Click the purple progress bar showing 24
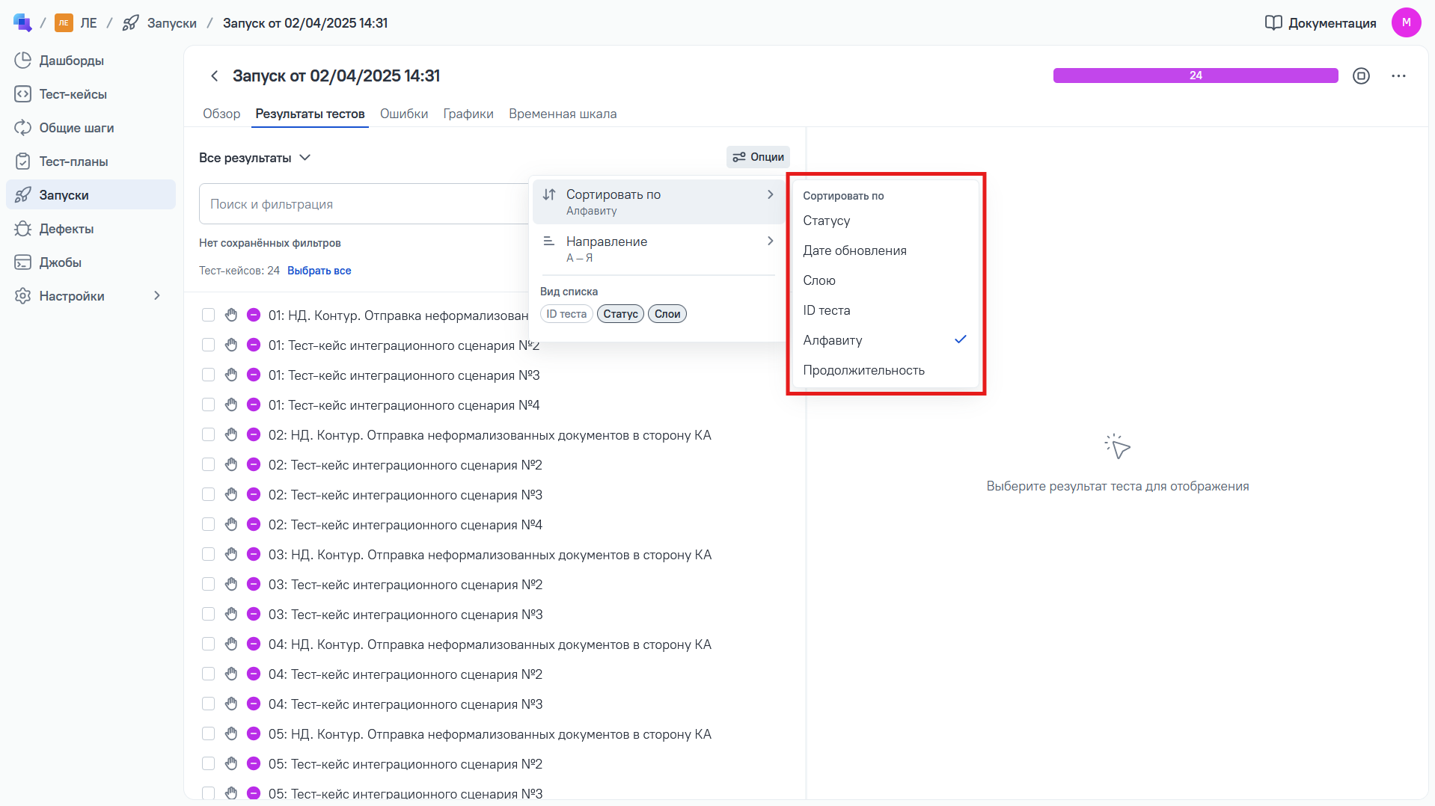 1196,76
